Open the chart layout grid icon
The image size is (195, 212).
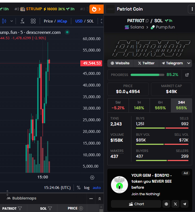click(x=33, y=21)
